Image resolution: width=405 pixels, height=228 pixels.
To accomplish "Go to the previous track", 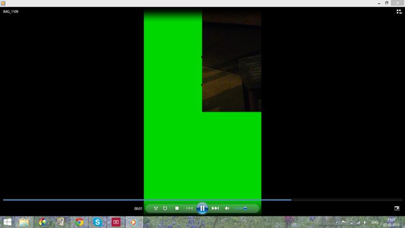I will click(x=189, y=208).
